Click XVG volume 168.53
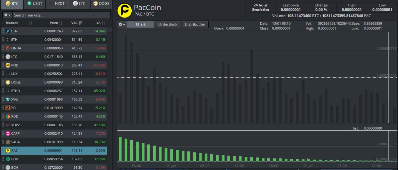Viewport: 398px width, 170px height. 77,99
